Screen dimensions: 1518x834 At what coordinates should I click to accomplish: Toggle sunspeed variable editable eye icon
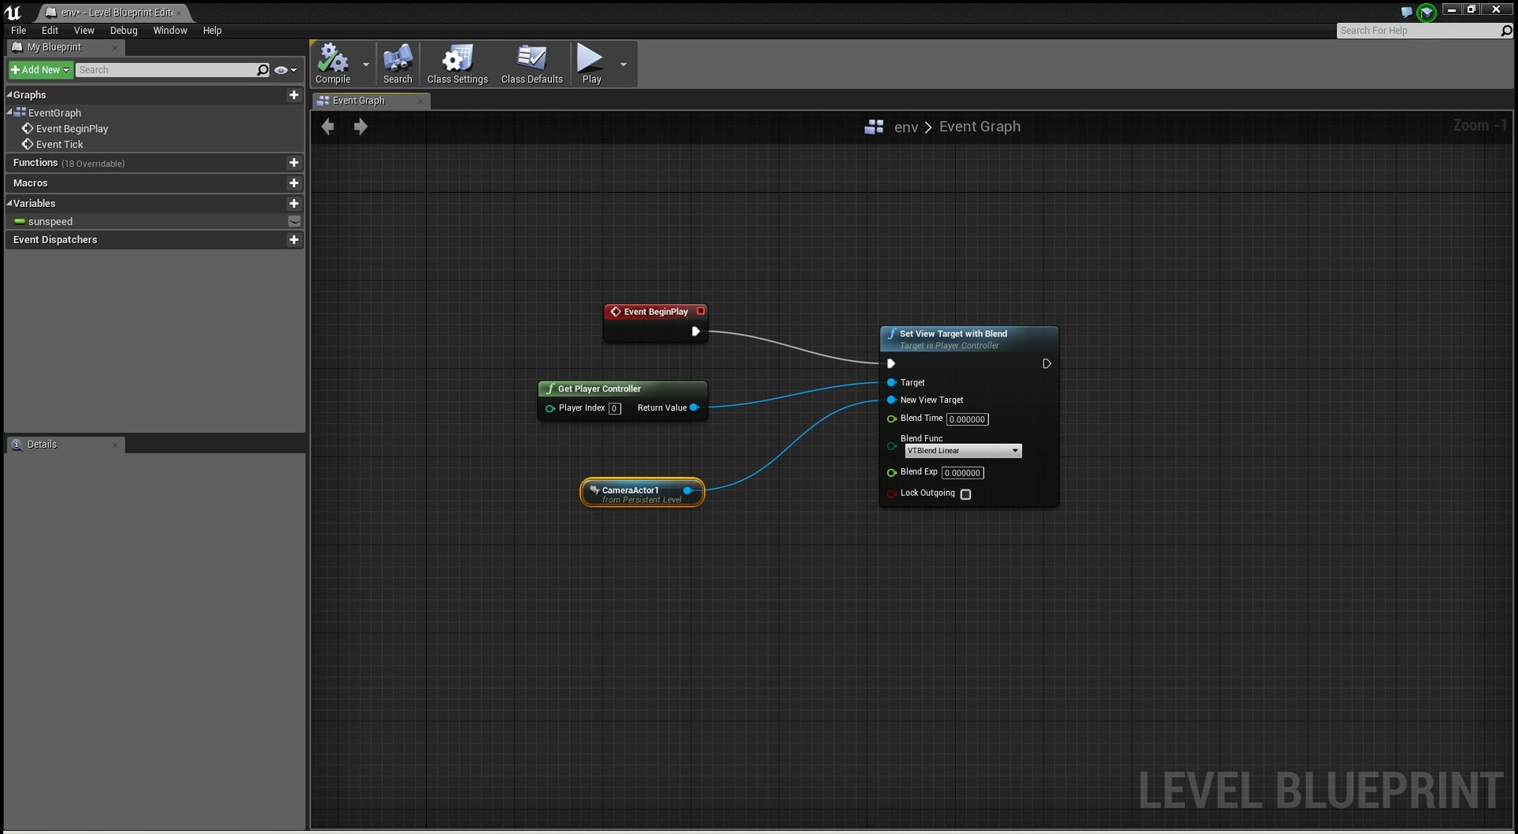click(294, 222)
